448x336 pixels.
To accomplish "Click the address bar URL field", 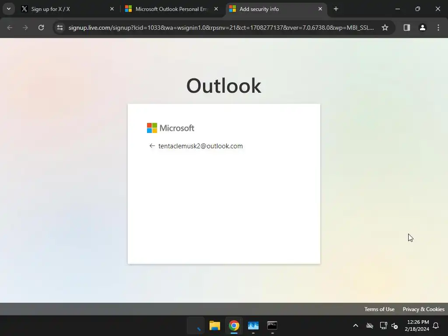I will (x=221, y=28).
